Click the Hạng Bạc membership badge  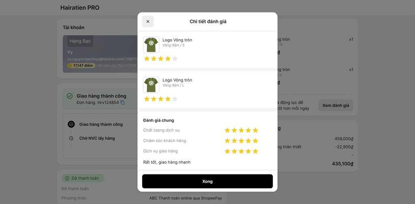[80, 41]
